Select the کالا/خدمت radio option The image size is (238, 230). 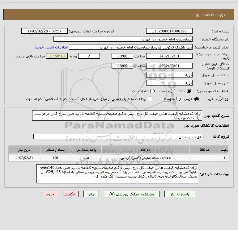[x=152, y=91]
